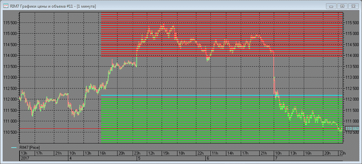The width and height of the screenshot is (362, 164).
Task: Click the last 23h label on the time axis
Action: click(x=342, y=153)
